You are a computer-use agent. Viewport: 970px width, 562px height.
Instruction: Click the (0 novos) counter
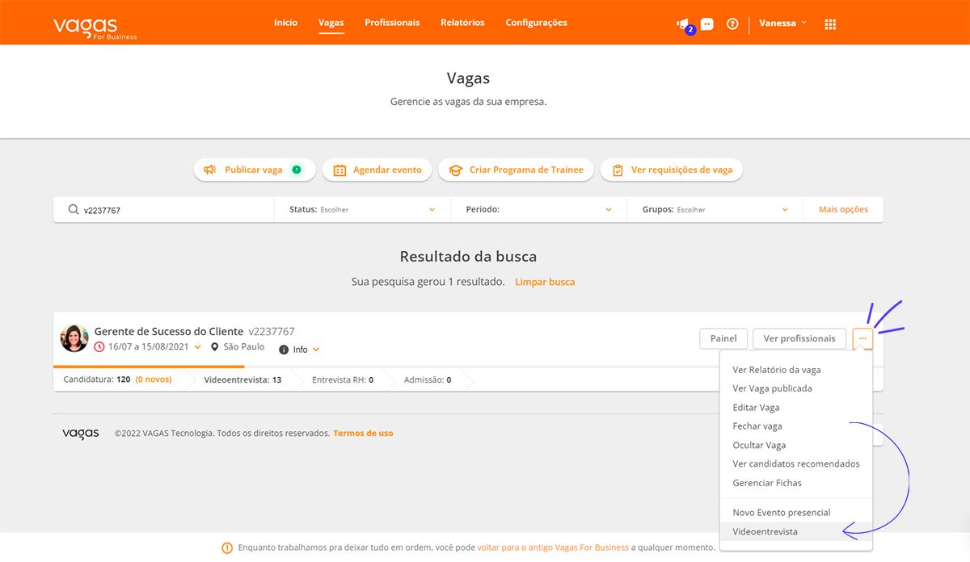tap(154, 379)
